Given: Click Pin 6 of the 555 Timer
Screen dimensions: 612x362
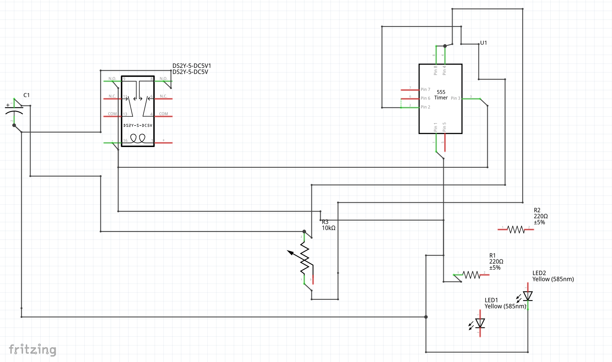Looking at the screenshot, I should (x=410, y=99).
